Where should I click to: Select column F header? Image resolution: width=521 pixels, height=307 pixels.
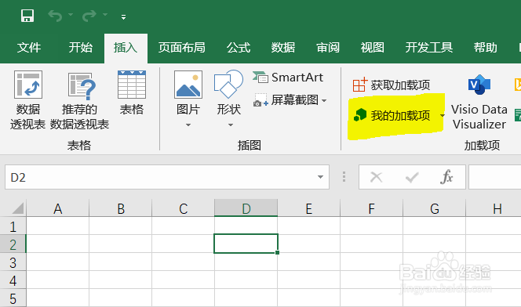pos(371,208)
